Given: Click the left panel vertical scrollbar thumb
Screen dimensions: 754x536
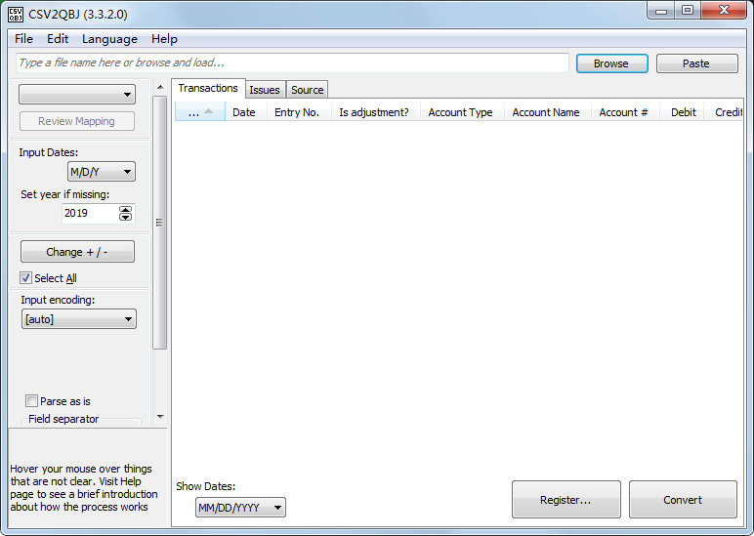Looking at the screenshot, I should pyautogui.click(x=159, y=223).
